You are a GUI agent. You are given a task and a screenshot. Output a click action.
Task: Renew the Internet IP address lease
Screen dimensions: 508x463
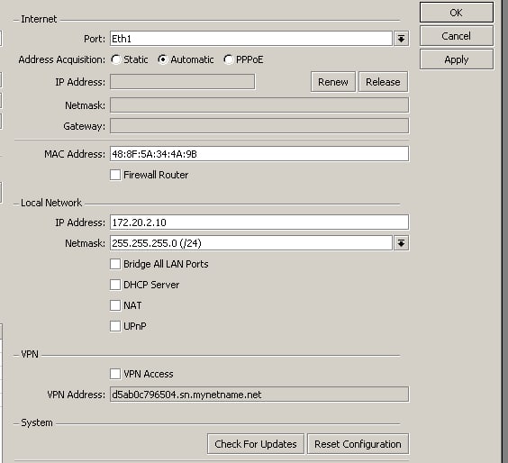click(x=333, y=82)
